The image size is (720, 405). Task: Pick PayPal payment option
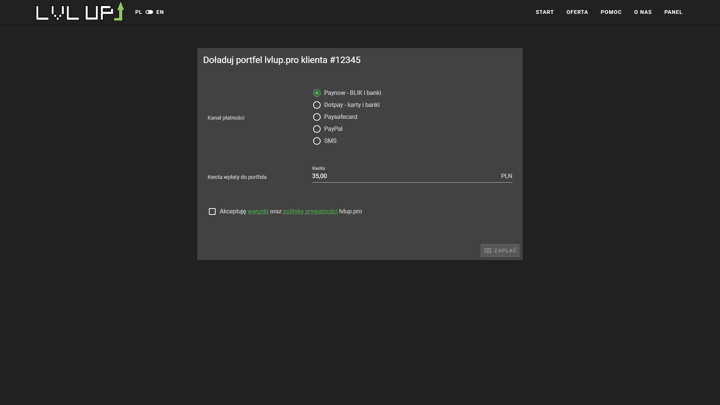(317, 129)
